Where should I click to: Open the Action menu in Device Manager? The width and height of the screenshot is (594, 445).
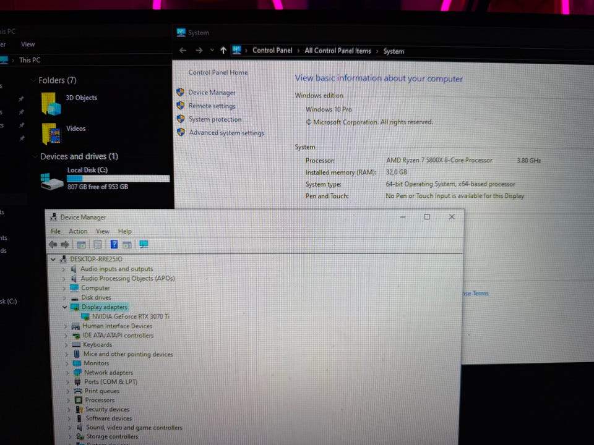pyautogui.click(x=78, y=231)
